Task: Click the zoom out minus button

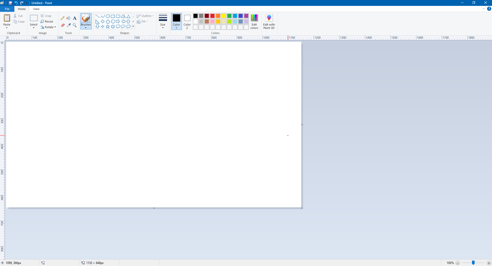Action: point(458,263)
